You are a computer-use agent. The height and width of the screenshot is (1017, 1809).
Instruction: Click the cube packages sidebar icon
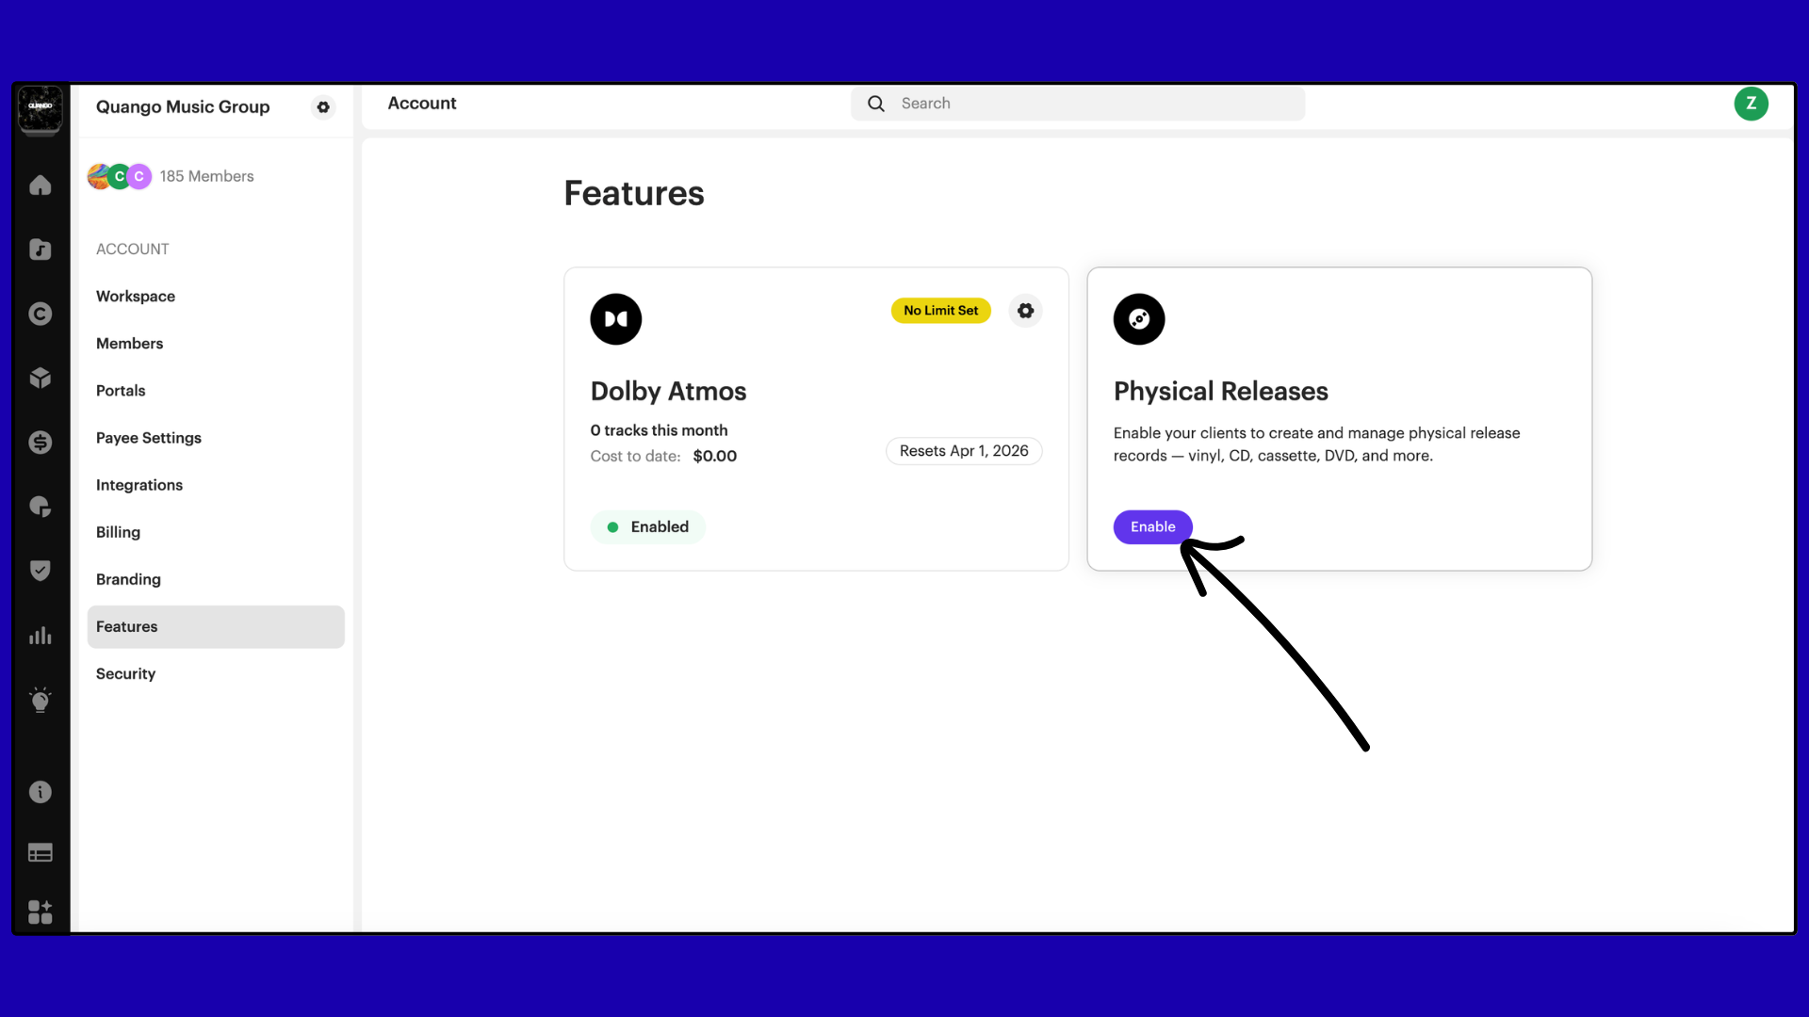coord(40,378)
